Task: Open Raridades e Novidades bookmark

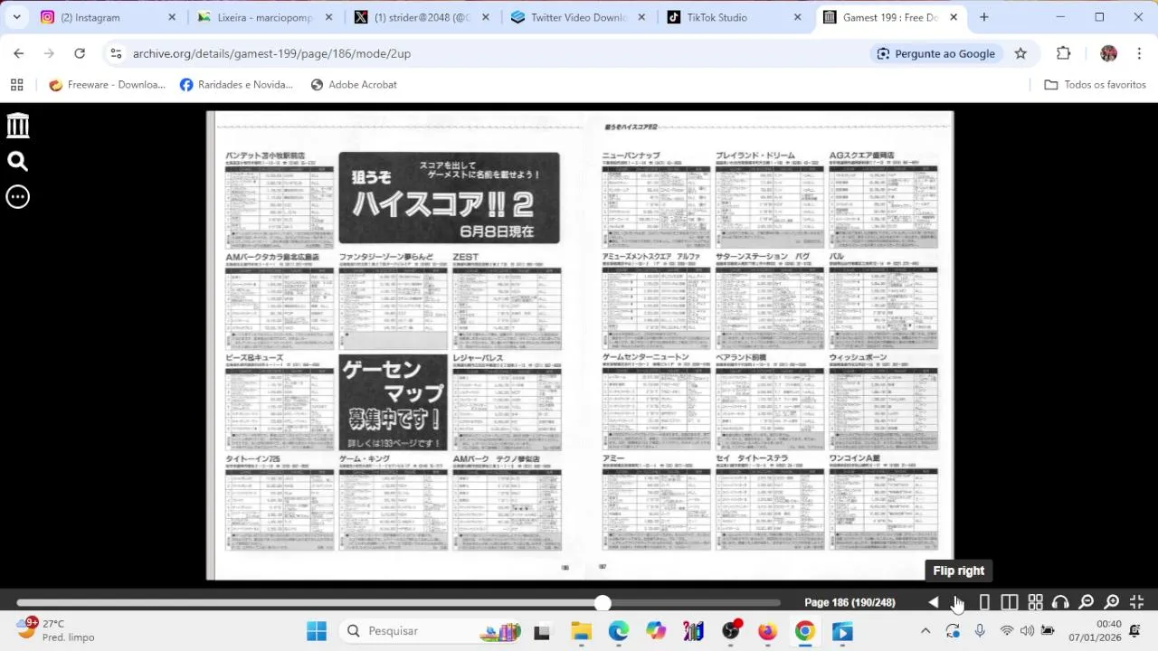Action: click(236, 85)
